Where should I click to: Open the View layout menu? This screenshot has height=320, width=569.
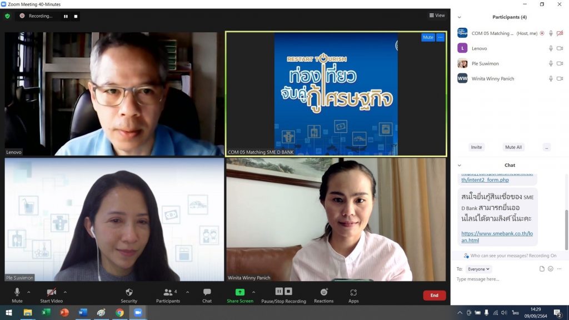[437, 16]
